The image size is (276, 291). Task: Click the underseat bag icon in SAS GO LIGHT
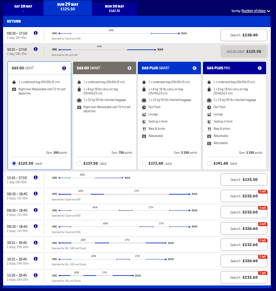[14, 82]
